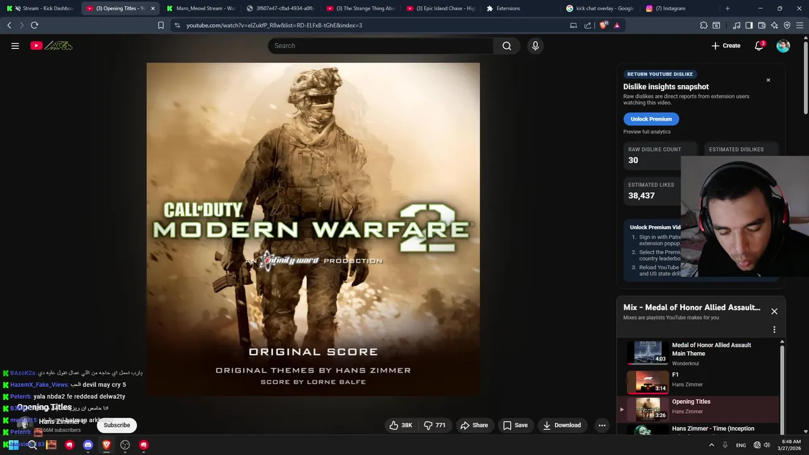Go to the YouTube home logo

pyautogui.click(x=51, y=45)
